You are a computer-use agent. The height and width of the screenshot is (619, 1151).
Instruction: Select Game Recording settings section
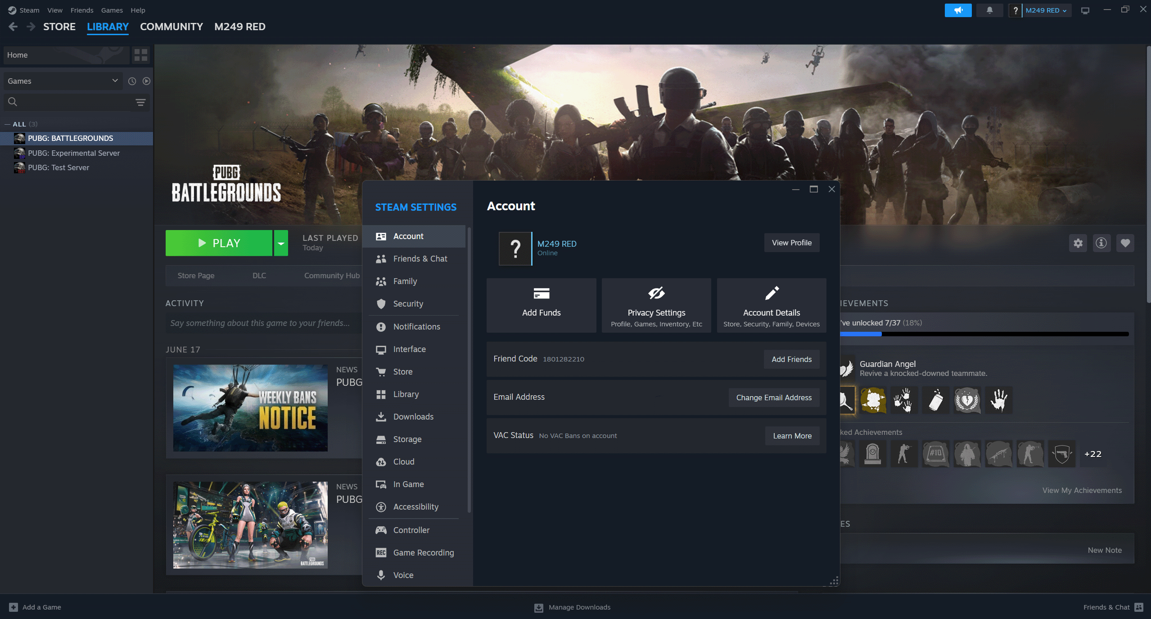click(x=414, y=553)
